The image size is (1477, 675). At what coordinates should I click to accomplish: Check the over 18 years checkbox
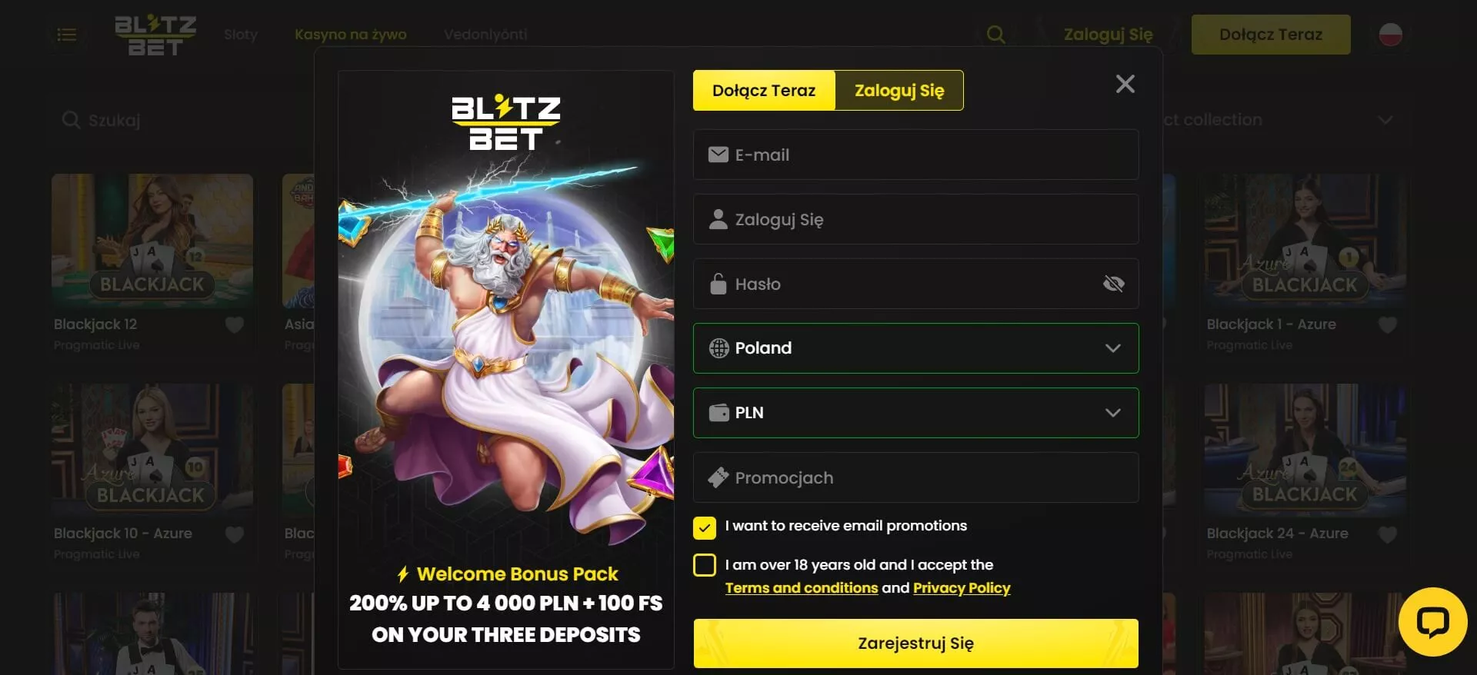click(x=705, y=565)
